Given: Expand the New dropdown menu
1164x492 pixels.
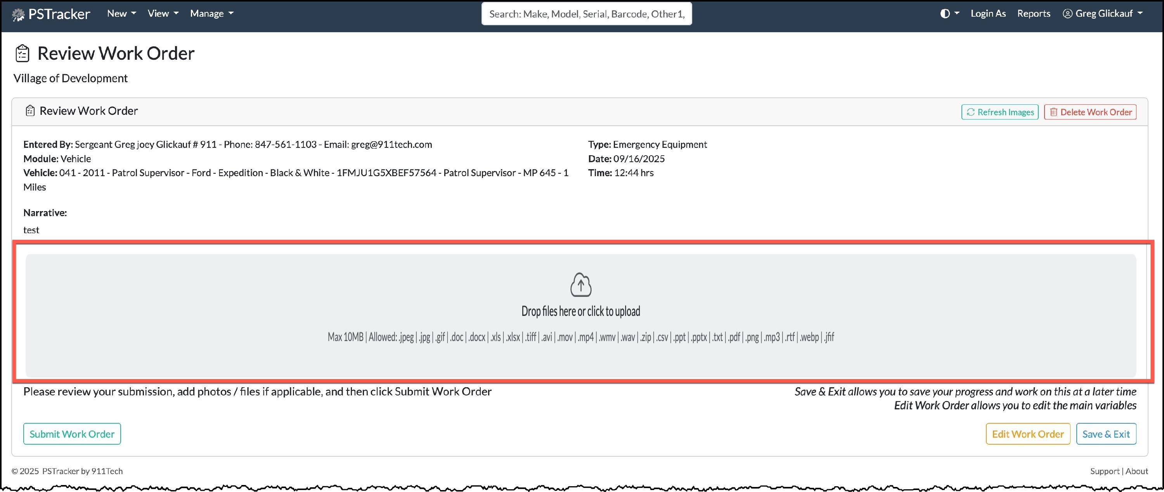Looking at the screenshot, I should (121, 14).
